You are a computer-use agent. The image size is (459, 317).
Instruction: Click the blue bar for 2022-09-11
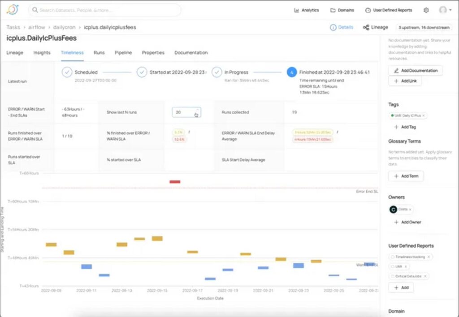87,266
